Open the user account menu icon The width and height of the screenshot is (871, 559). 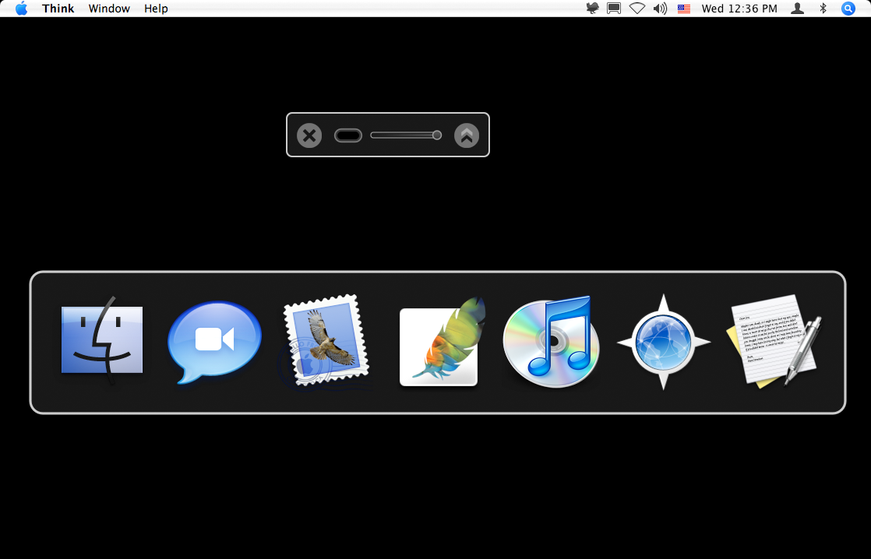[797, 9]
